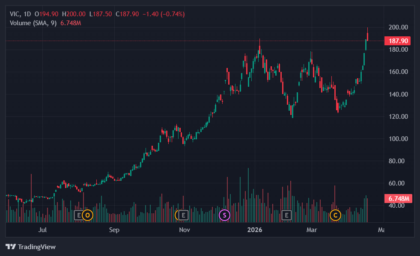Click the VIC symbol name in legend
The width and height of the screenshot is (420, 256).
click(x=15, y=14)
